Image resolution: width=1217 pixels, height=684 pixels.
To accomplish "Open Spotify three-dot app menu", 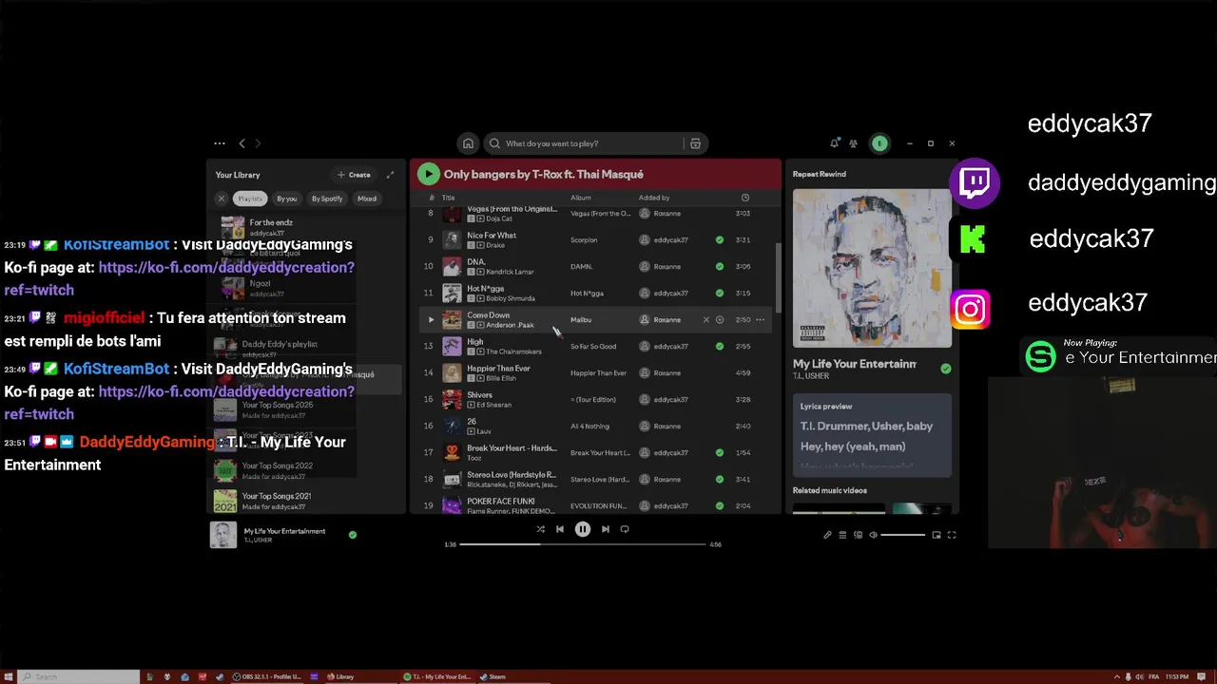I will pos(220,143).
